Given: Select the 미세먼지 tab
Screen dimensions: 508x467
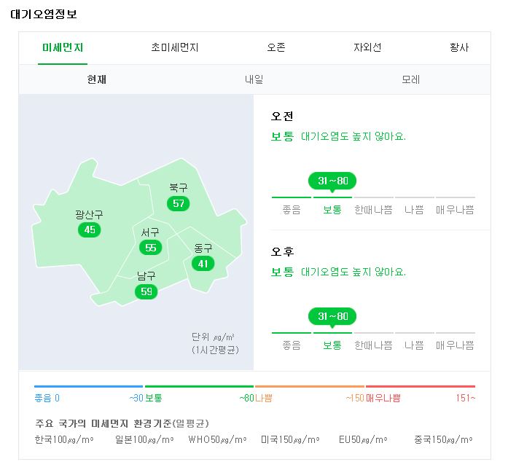Looking at the screenshot, I should 63,47.
